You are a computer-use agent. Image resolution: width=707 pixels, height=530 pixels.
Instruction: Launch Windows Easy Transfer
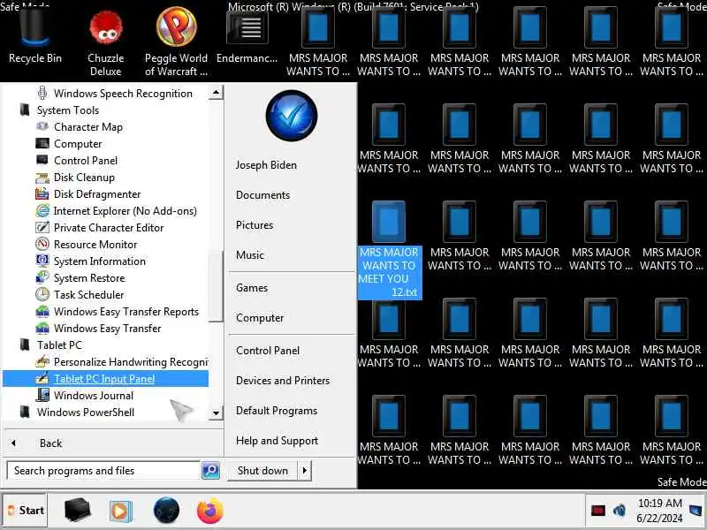[x=107, y=328]
